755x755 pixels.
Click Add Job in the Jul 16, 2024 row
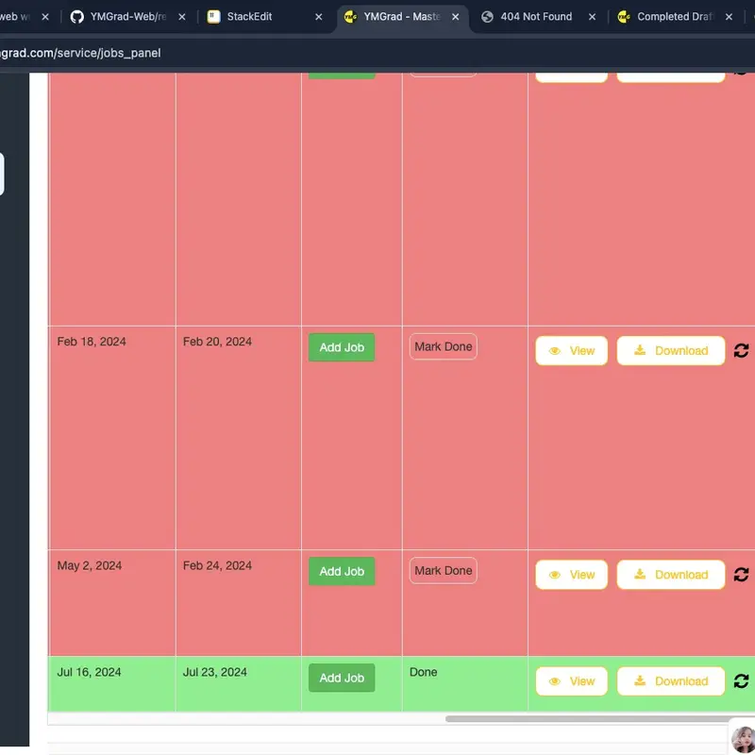pos(342,678)
